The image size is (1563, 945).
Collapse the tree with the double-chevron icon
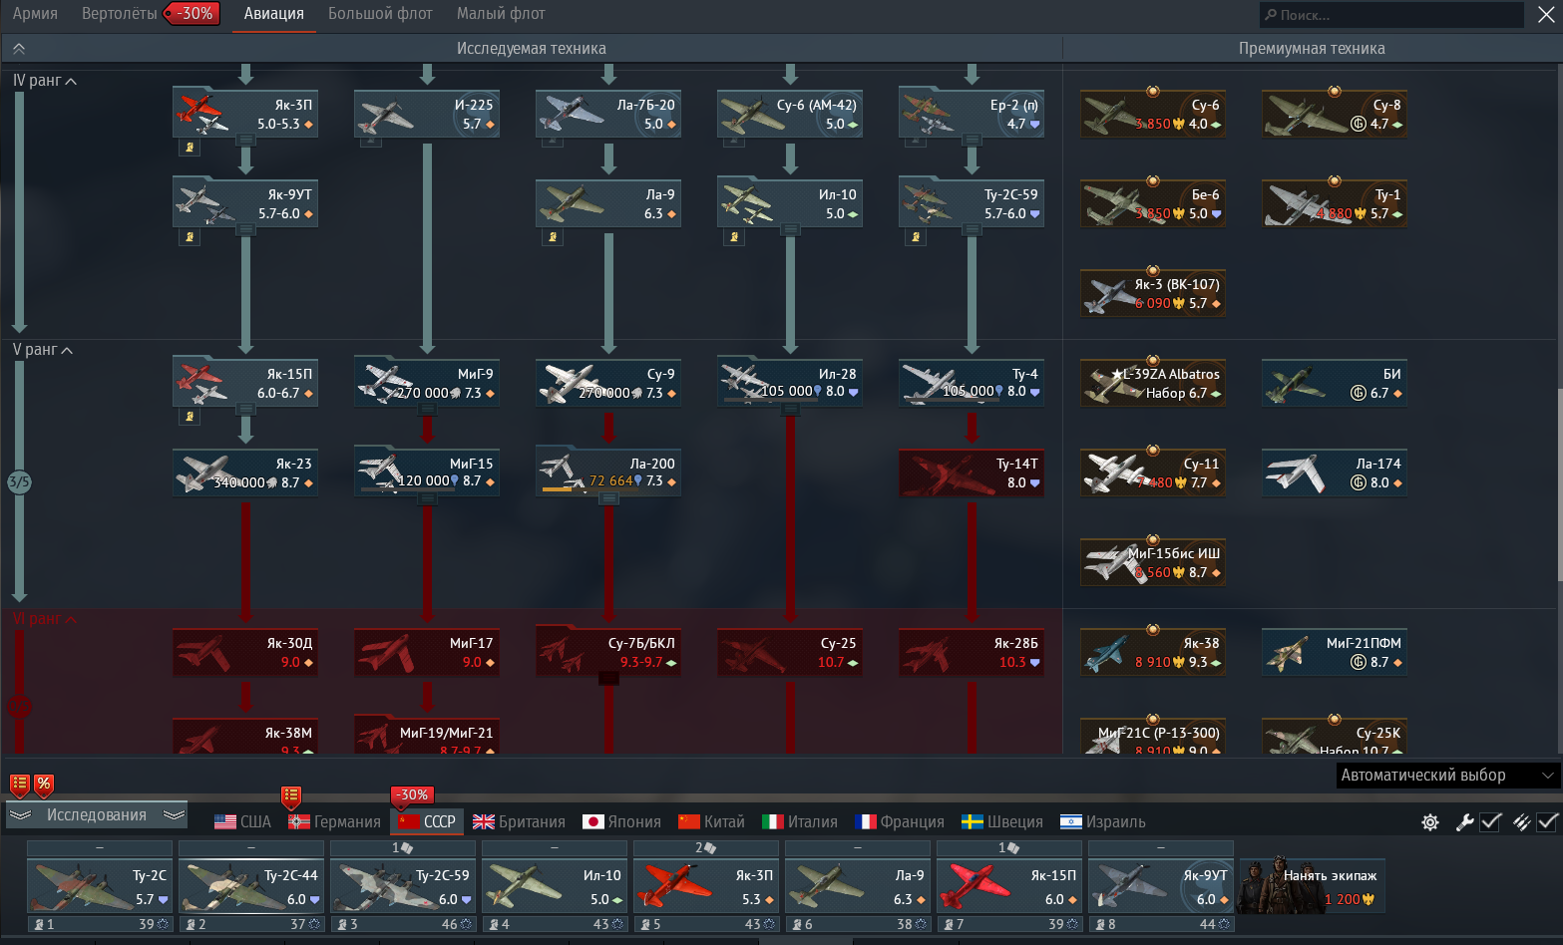click(x=19, y=48)
